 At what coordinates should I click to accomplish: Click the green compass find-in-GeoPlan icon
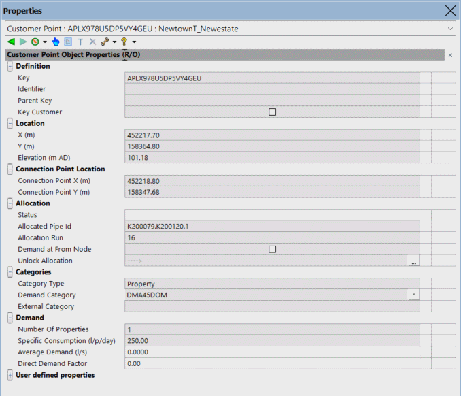click(35, 42)
